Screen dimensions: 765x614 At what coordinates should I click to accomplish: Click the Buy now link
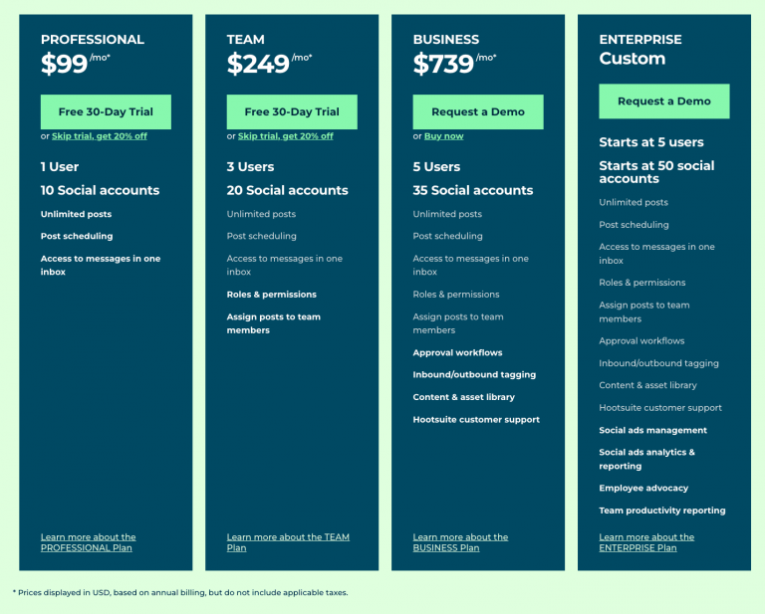[444, 136]
